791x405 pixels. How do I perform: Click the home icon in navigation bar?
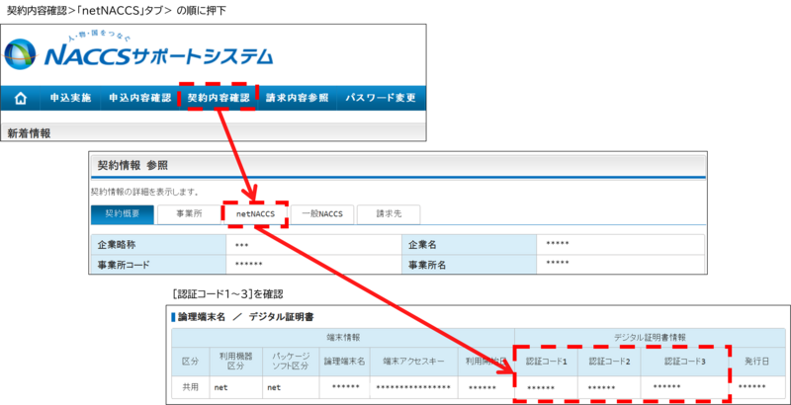coord(19,99)
